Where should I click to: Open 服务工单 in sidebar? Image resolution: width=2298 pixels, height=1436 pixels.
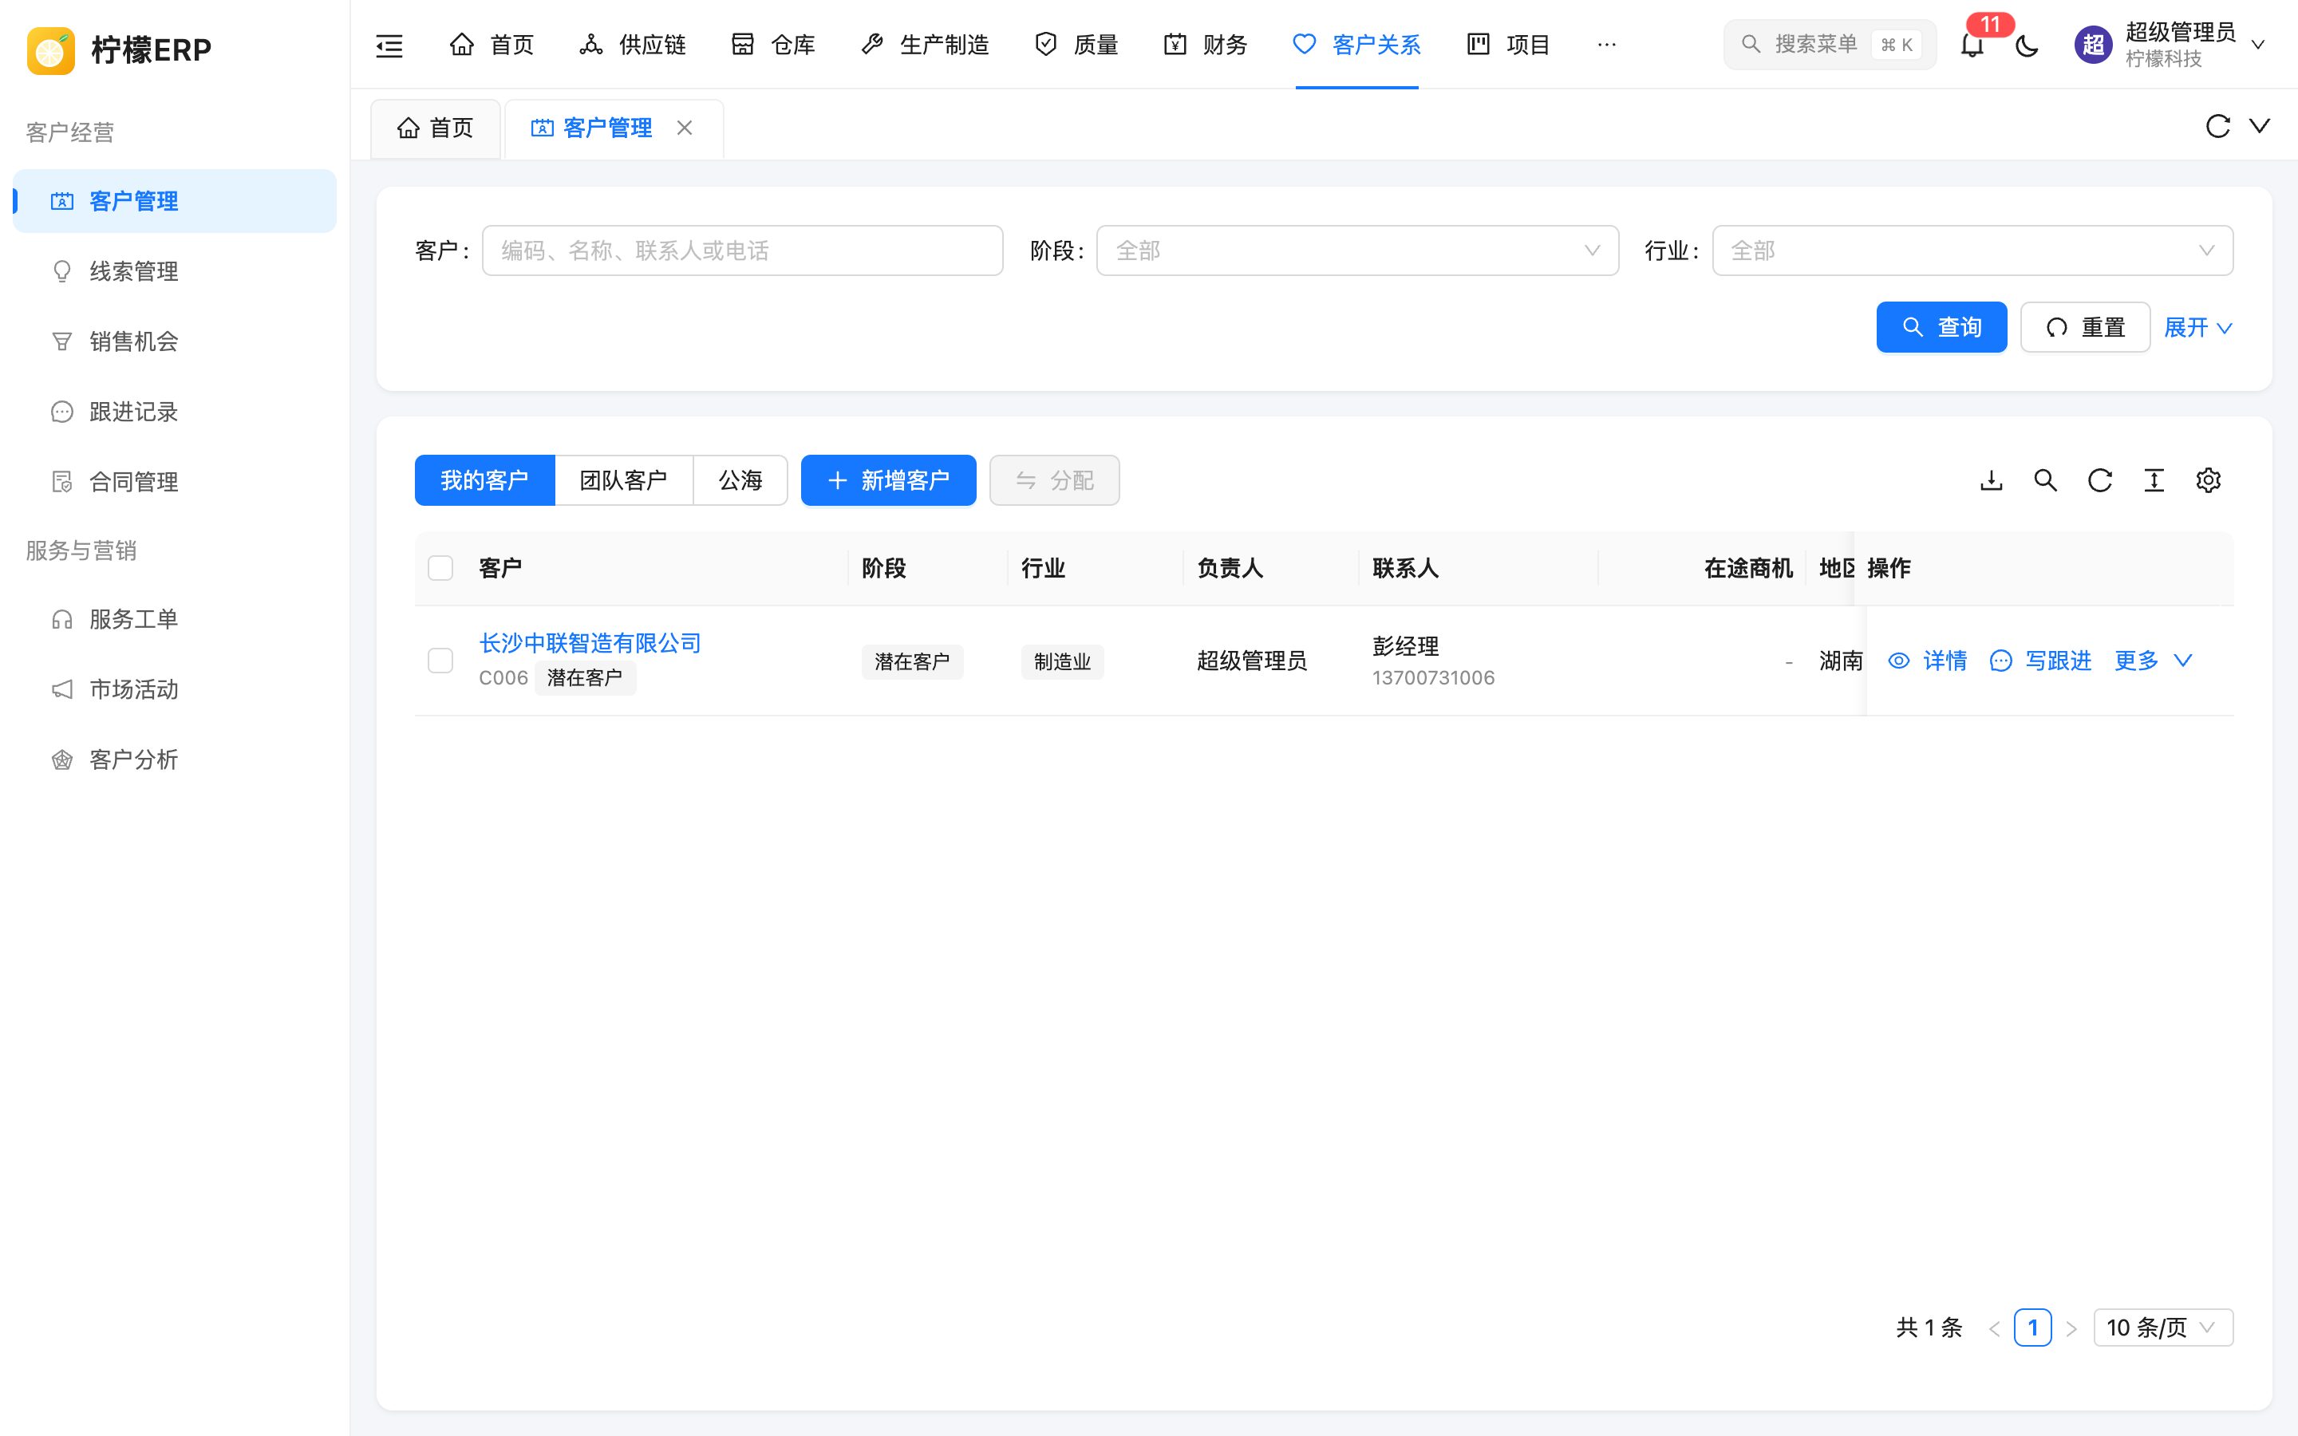point(175,619)
